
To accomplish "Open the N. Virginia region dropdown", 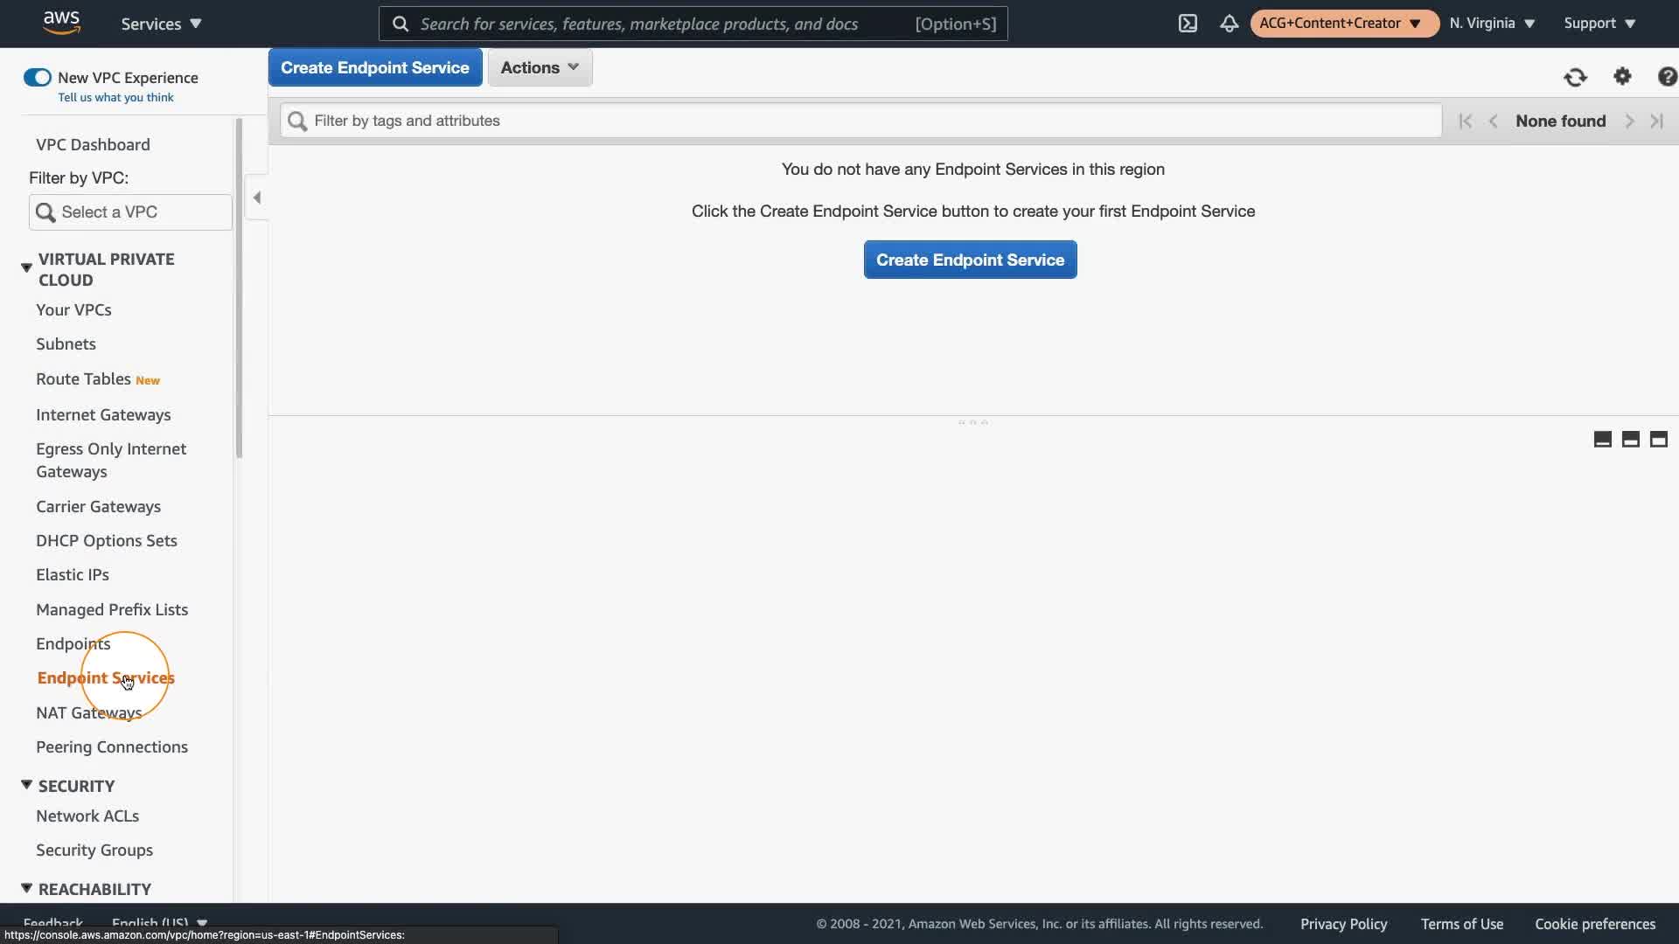I will click(1492, 24).
